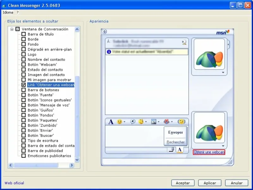
Task: Click the Clean Messenger title bar icon
Action: coord(4,6)
